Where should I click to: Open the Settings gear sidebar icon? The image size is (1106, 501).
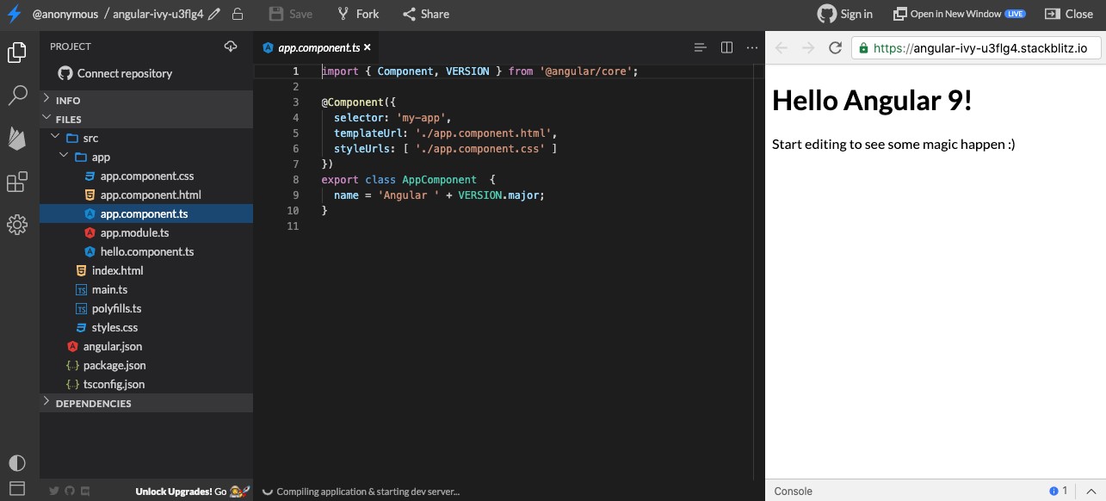tap(16, 225)
